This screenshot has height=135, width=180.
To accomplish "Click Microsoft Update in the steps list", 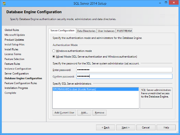I will click(x=15, y=35).
